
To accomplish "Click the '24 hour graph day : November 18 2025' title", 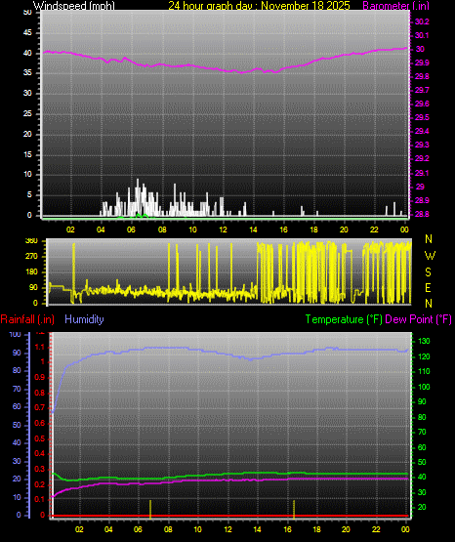I will pos(259,5).
